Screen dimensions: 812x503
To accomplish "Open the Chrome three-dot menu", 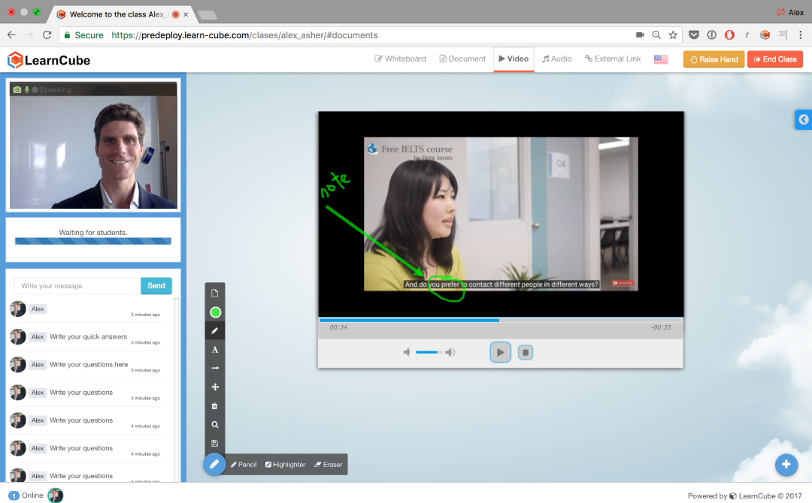I will [800, 35].
